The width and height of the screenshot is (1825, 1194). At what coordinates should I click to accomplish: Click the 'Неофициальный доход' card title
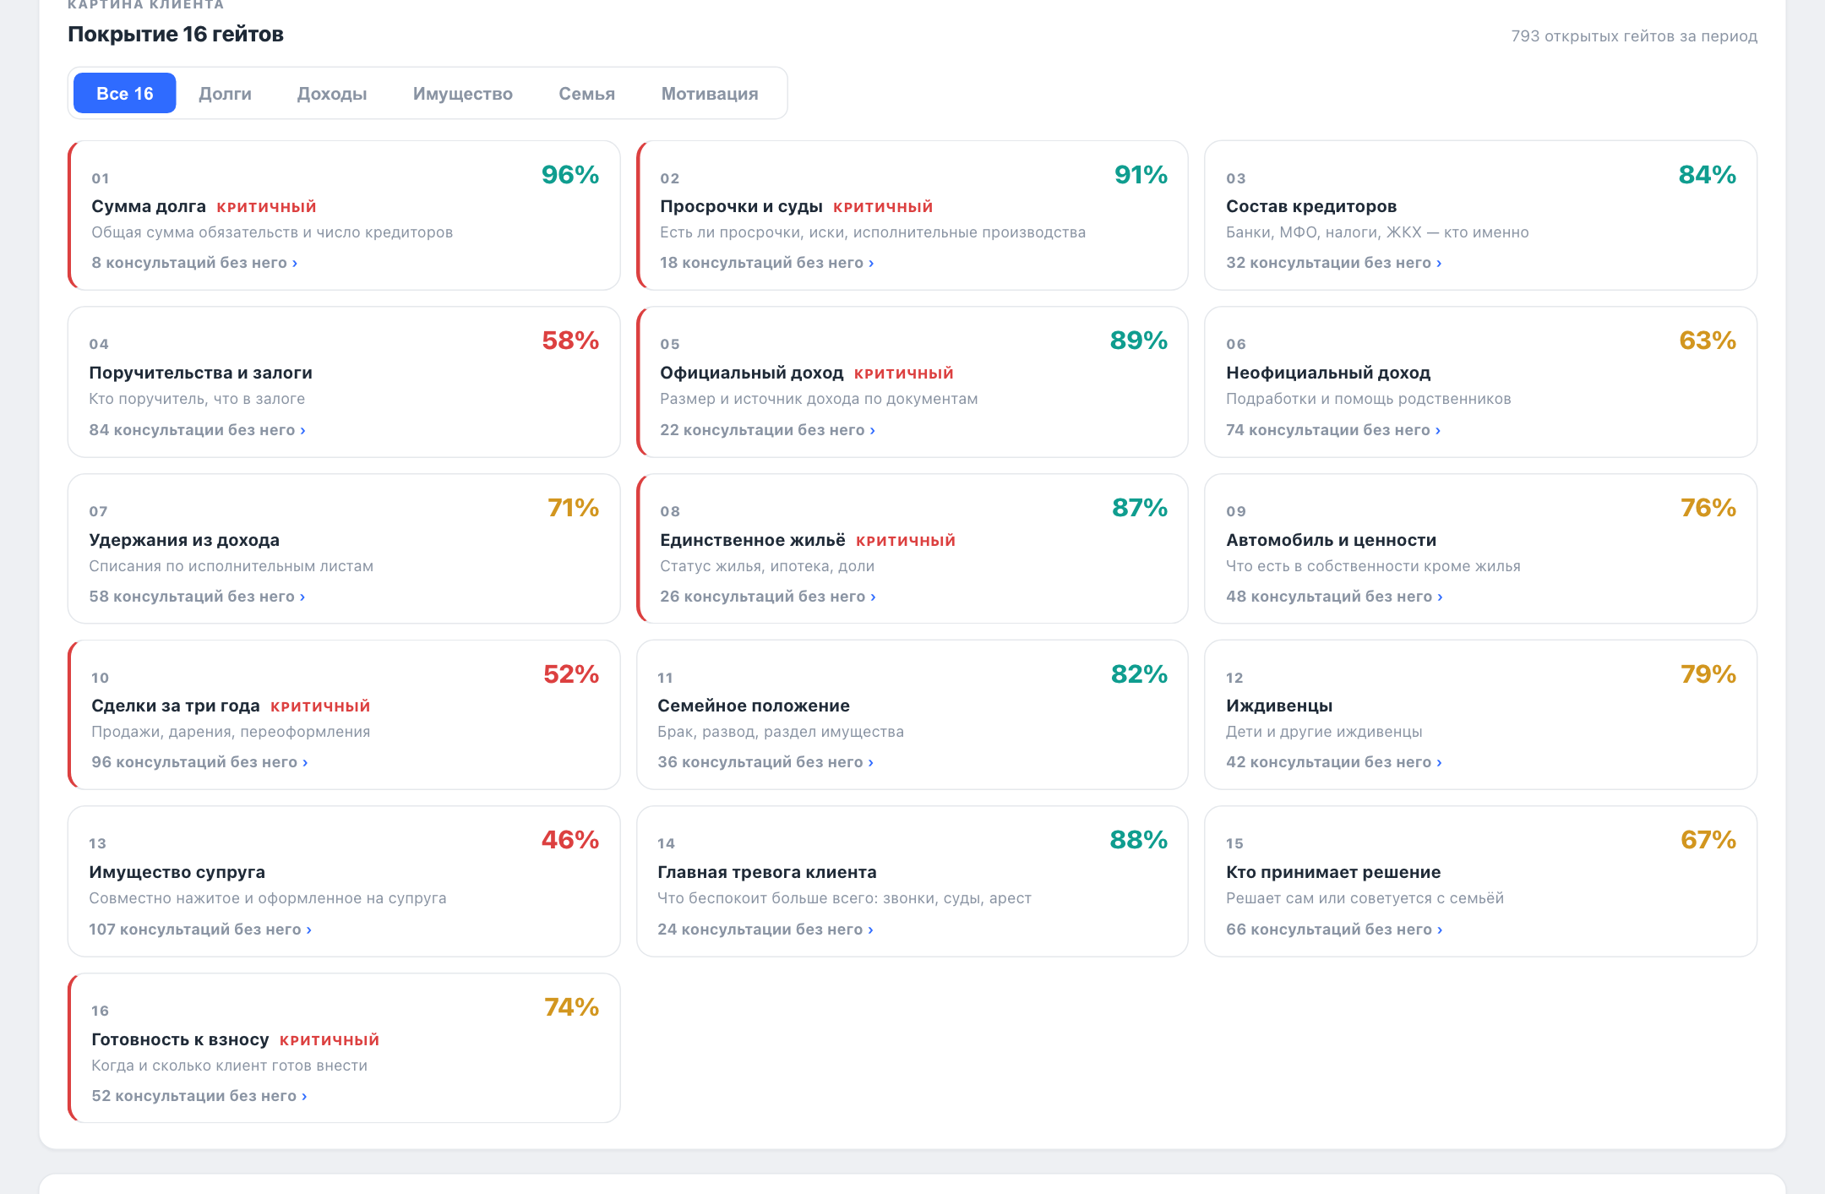1328,373
